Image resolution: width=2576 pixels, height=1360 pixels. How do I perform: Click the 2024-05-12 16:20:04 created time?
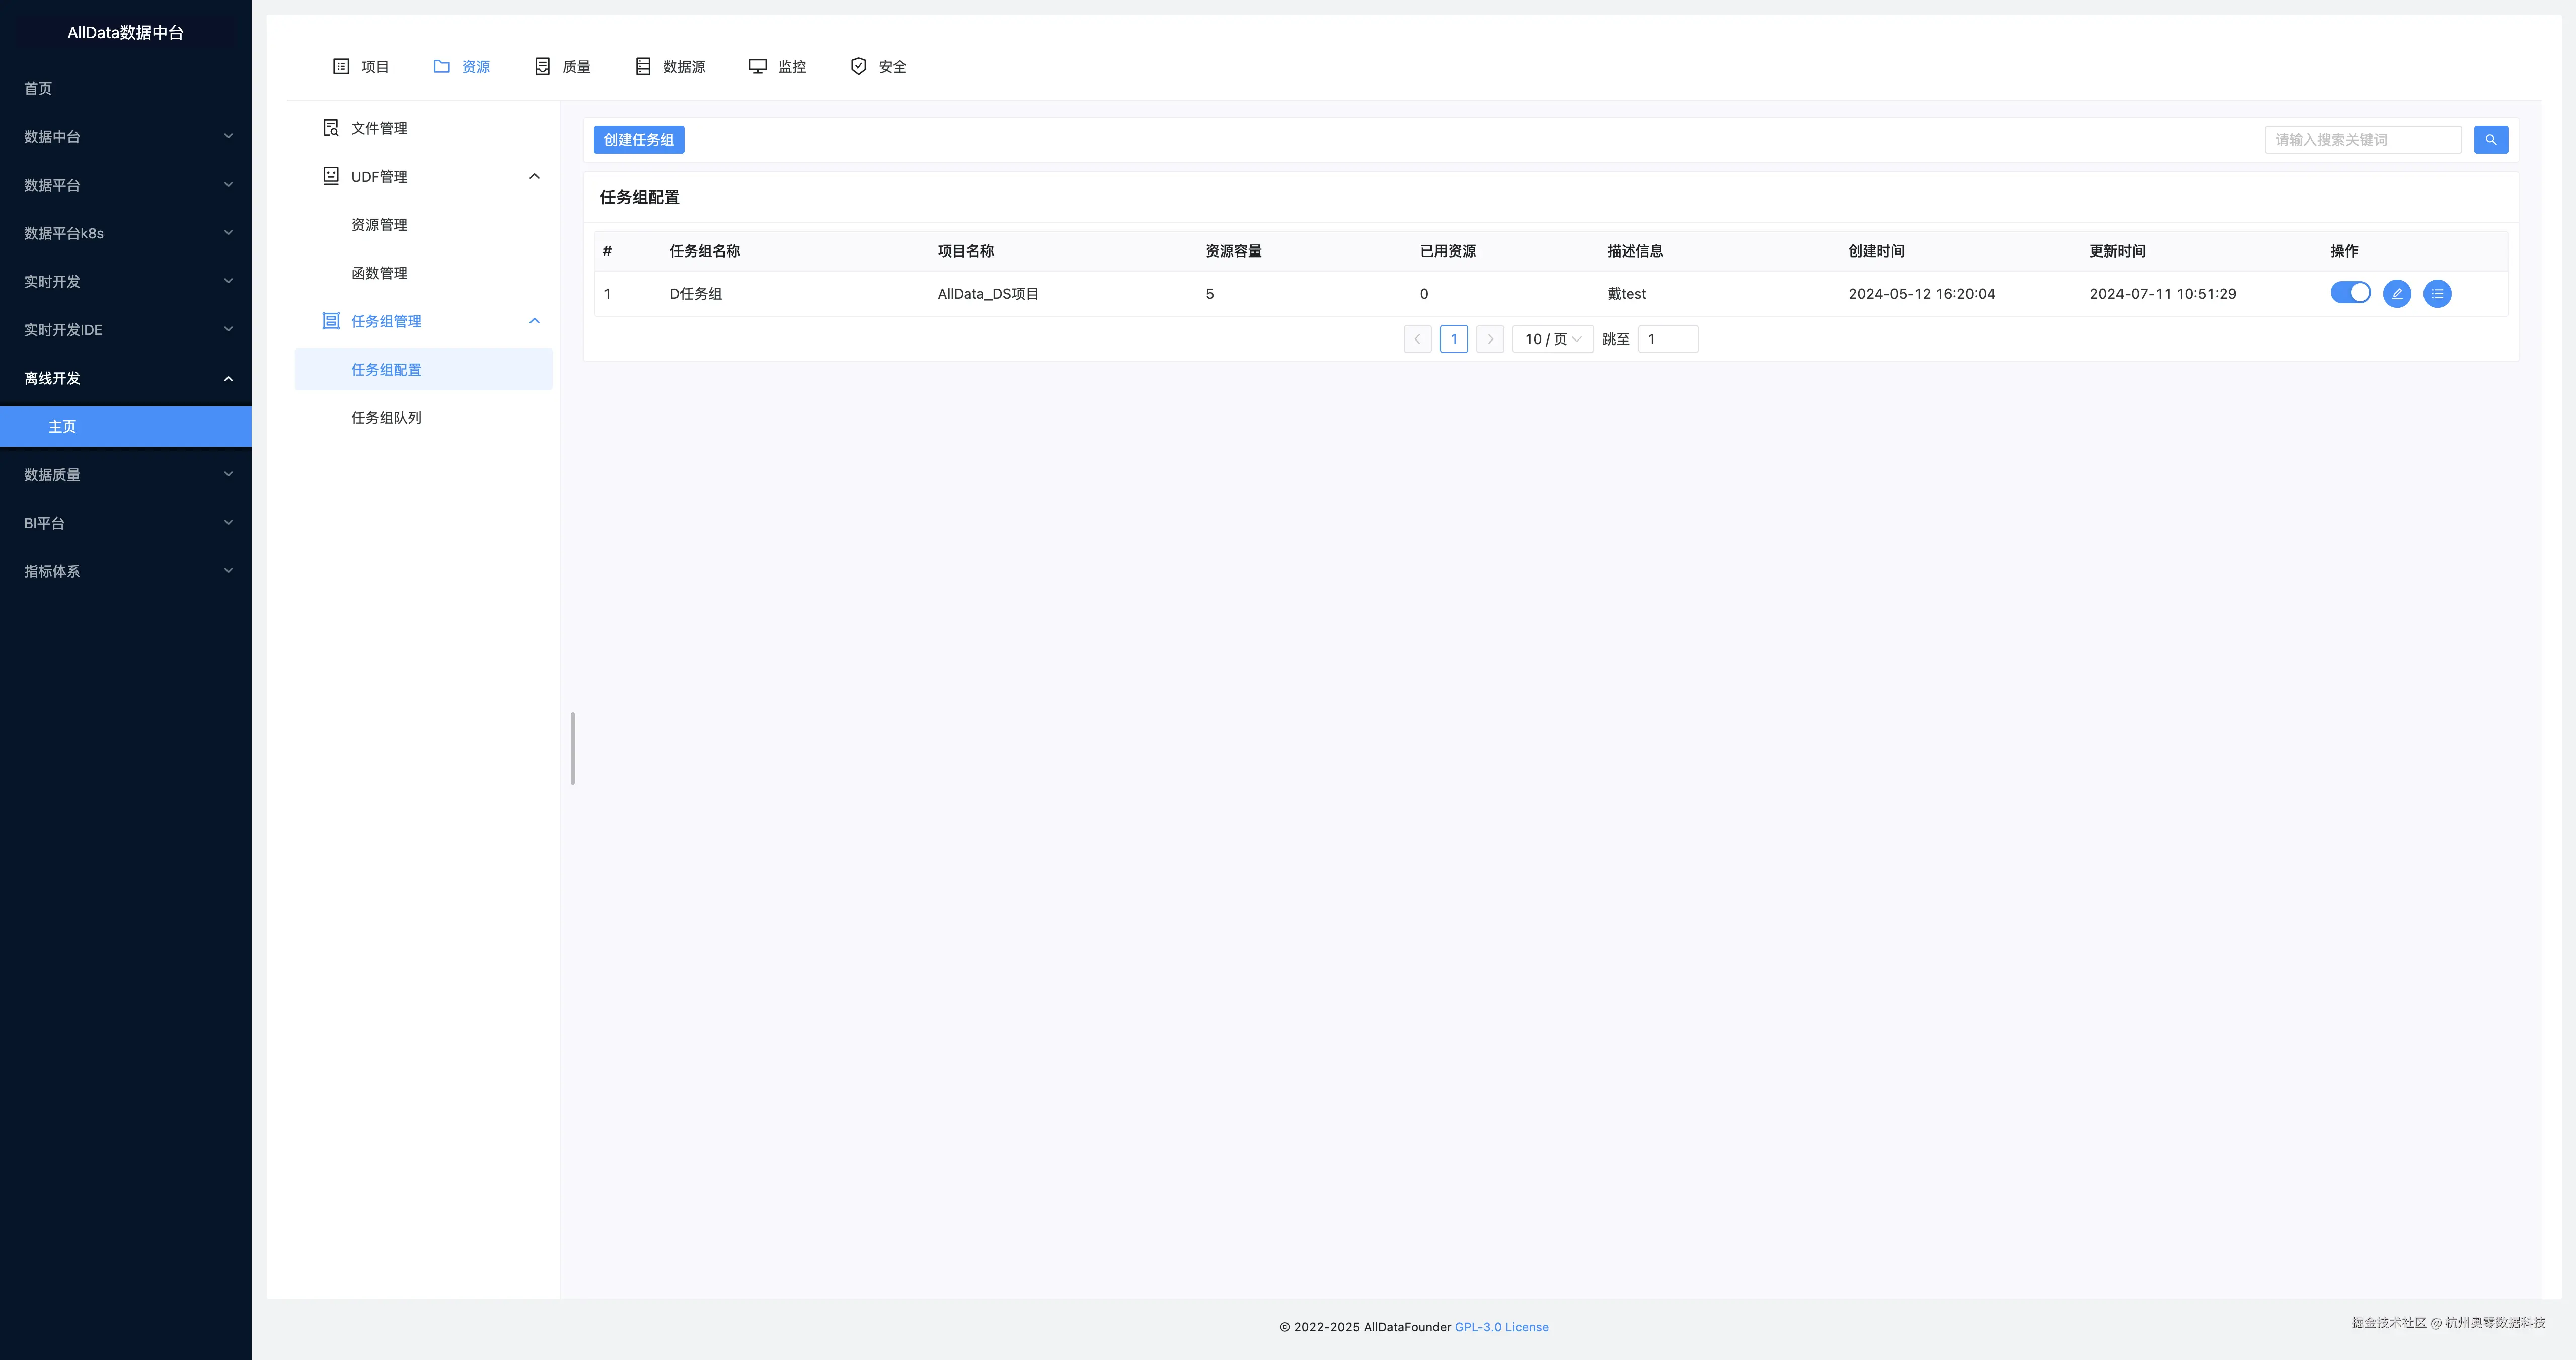1921,294
